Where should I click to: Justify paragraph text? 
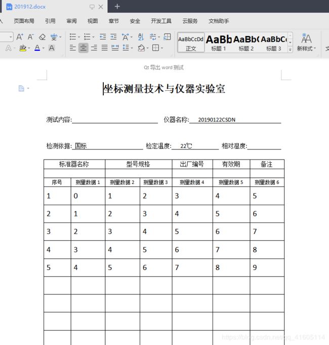point(105,48)
